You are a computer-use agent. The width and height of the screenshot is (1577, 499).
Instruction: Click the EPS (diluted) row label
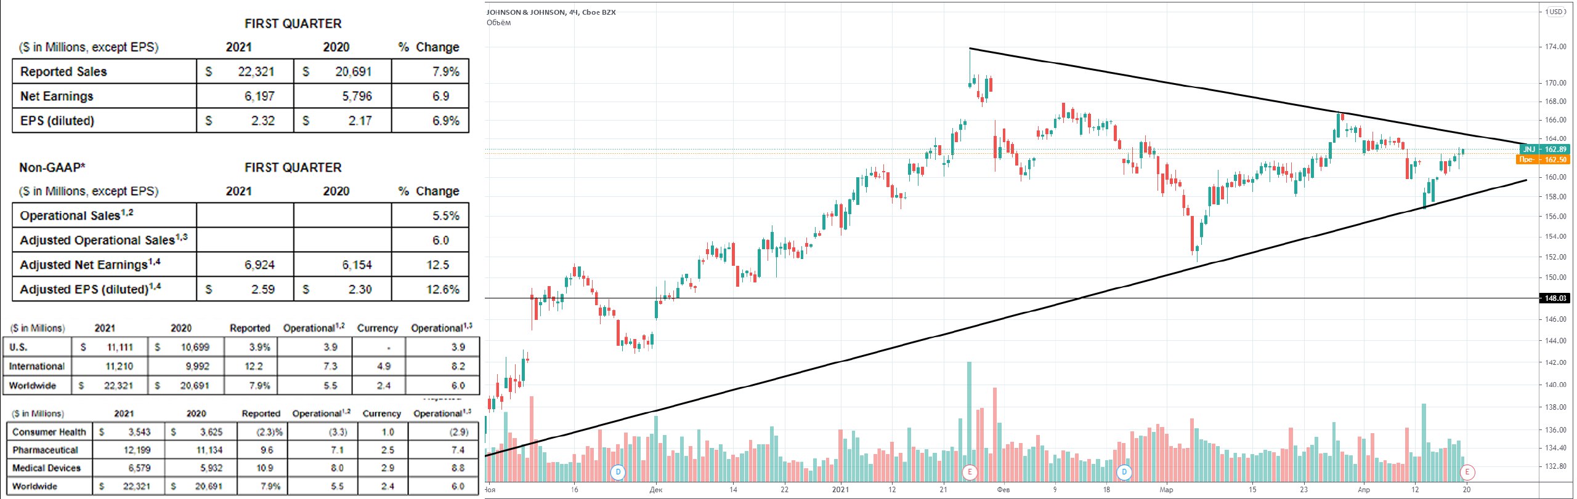point(57,121)
